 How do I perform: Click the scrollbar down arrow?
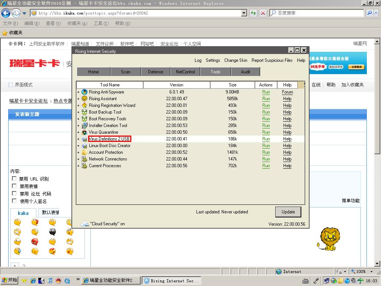[377, 263]
